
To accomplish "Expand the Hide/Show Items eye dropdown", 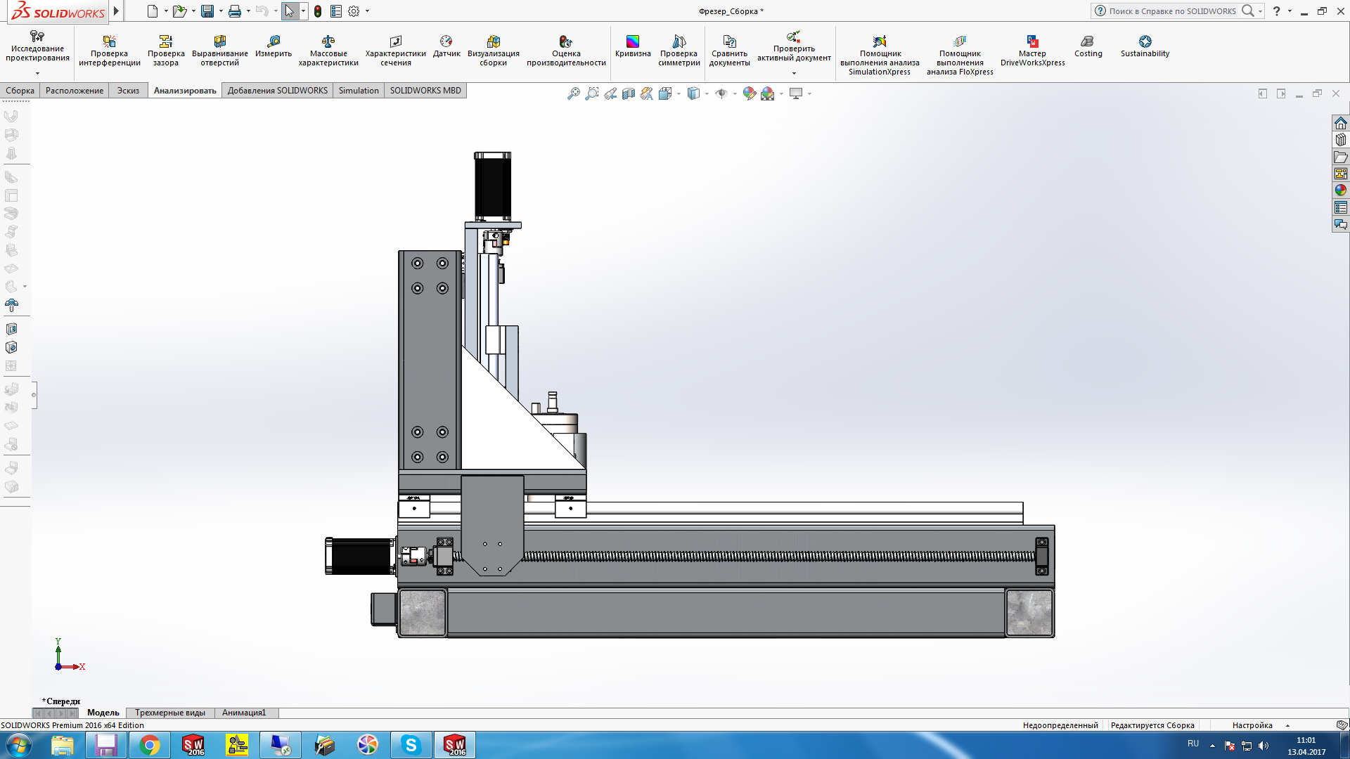I will pos(735,93).
